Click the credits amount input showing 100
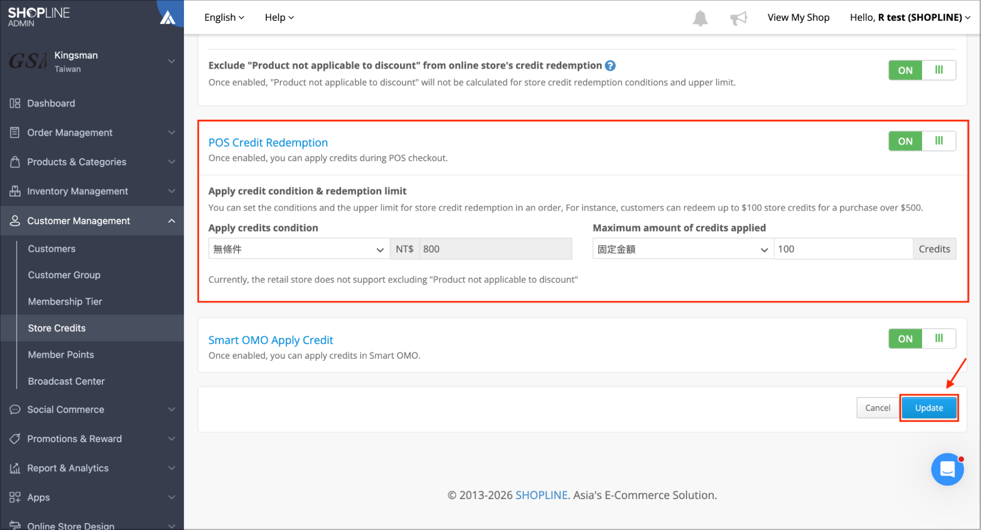 [843, 249]
